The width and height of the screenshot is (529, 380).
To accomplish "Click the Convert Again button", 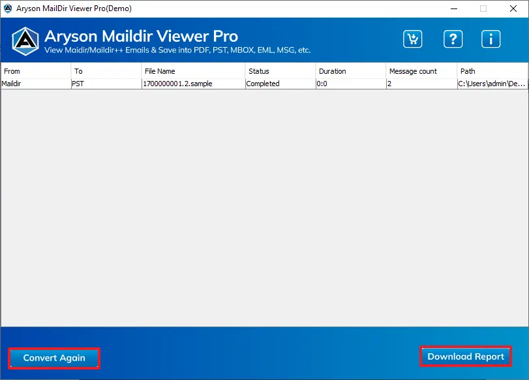I will 54,358.
